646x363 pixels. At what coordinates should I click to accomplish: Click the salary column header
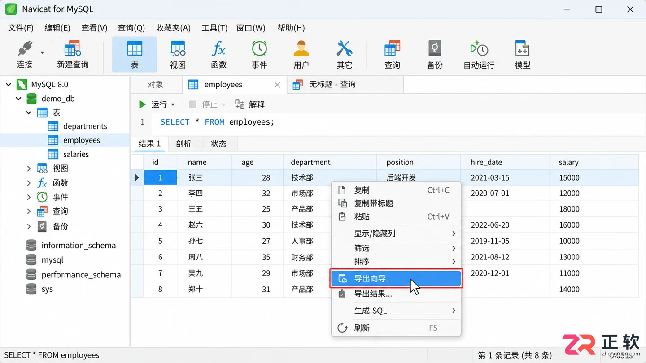click(594, 162)
